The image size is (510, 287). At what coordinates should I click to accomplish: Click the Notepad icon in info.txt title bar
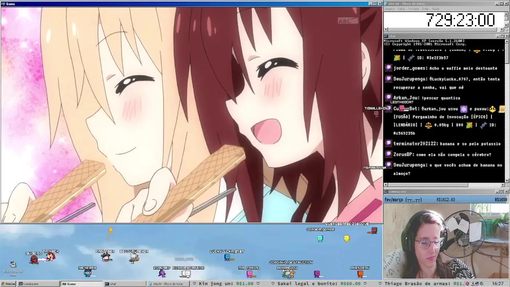point(386,4)
